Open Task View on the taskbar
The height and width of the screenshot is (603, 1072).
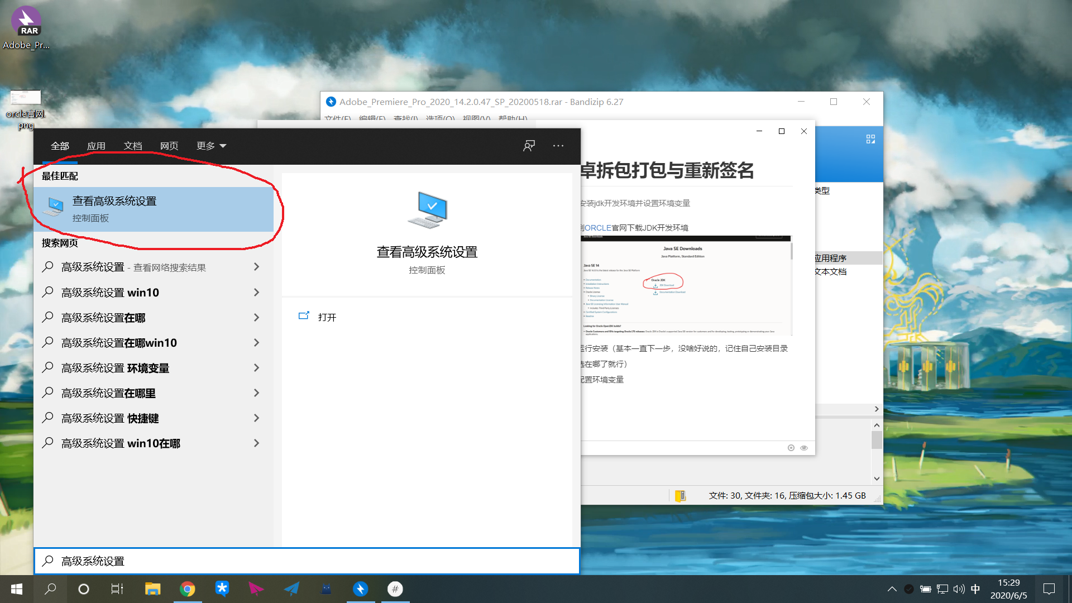[x=117, y=589]
